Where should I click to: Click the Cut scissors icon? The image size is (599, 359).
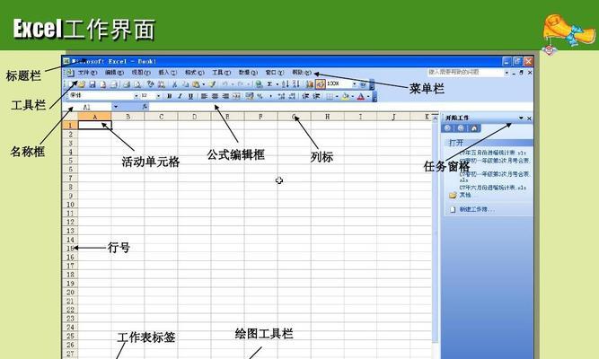[x=174, y=84]
